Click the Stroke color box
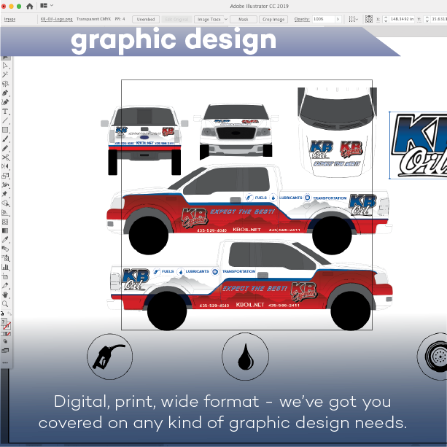 [x=8, y=326]
